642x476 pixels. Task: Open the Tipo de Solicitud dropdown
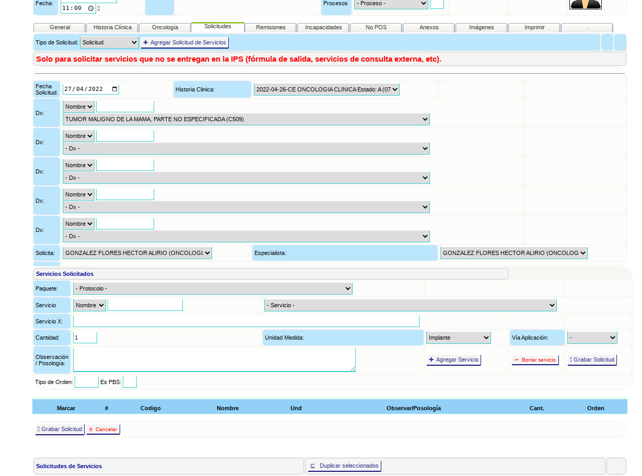(109, 43)
